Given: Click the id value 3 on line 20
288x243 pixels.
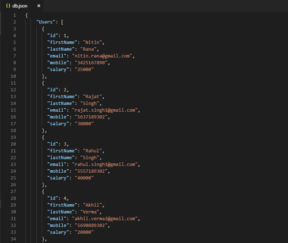Looking at the screenshot, I should point(65,144).
